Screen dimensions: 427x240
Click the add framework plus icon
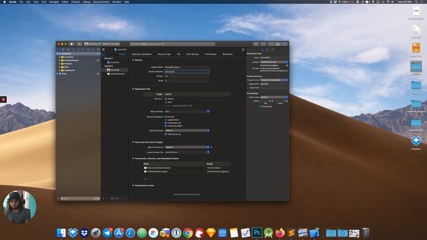[x=145, y=179]
